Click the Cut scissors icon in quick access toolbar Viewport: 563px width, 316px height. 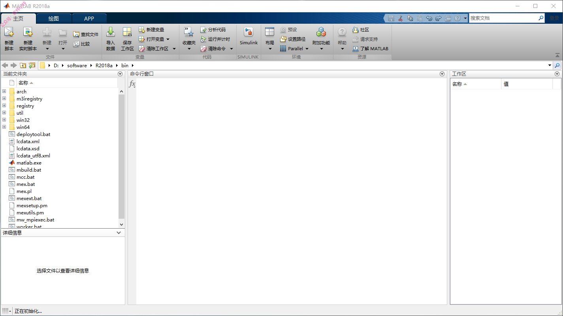pyautogui.click(x=400, y=18)
